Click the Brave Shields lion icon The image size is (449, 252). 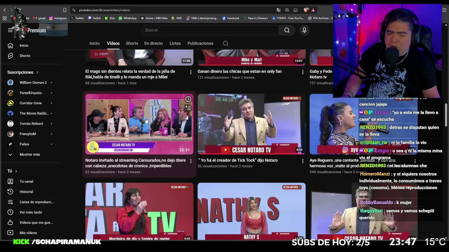(306, 10)
